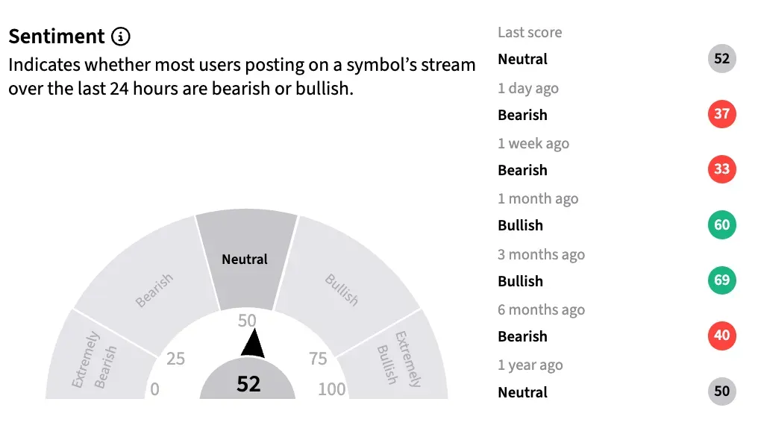Click the green 60 score badge
758x428 pixels.
pos(721,224)
